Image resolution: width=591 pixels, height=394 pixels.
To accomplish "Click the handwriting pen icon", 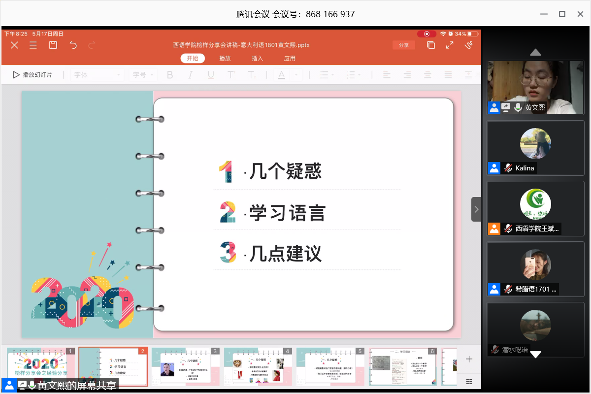I will click(x=468, y=45).
